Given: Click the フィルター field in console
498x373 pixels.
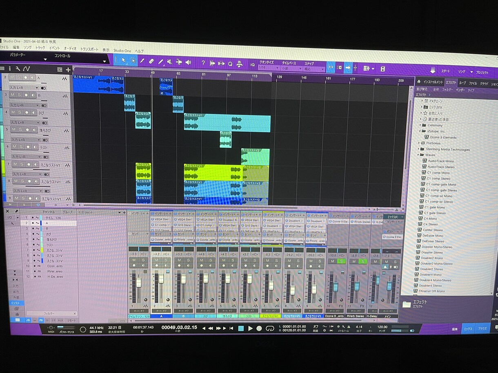Looking at the screenshot, I should (51, 313).
